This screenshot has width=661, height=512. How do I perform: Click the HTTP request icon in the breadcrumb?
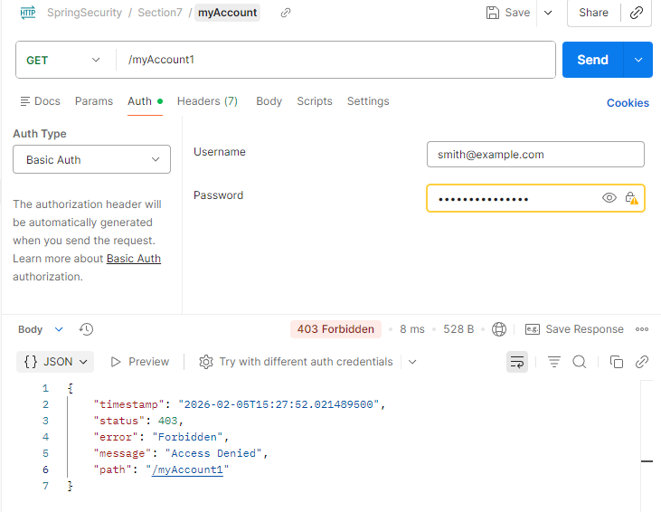28,13
